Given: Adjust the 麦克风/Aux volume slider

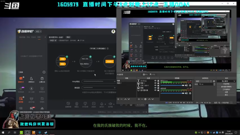Looking at the screenshot, I should coord(172,85).
